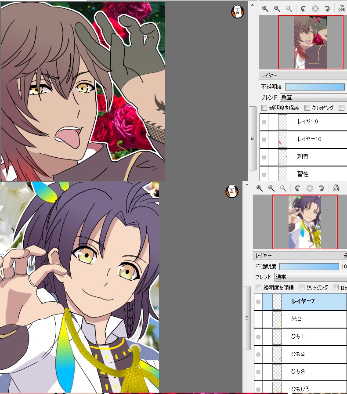Hide the 習性 layer
Screen dimensions: 347x394
[x=264, y=174]
